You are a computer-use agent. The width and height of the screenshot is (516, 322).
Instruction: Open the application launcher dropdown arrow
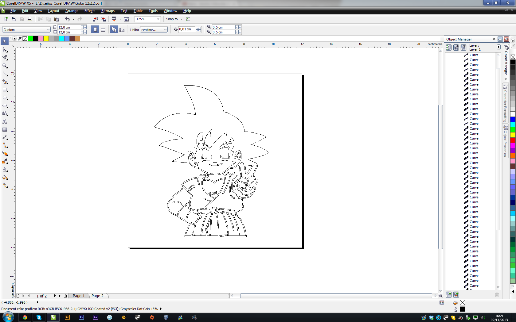click(120, 19)
